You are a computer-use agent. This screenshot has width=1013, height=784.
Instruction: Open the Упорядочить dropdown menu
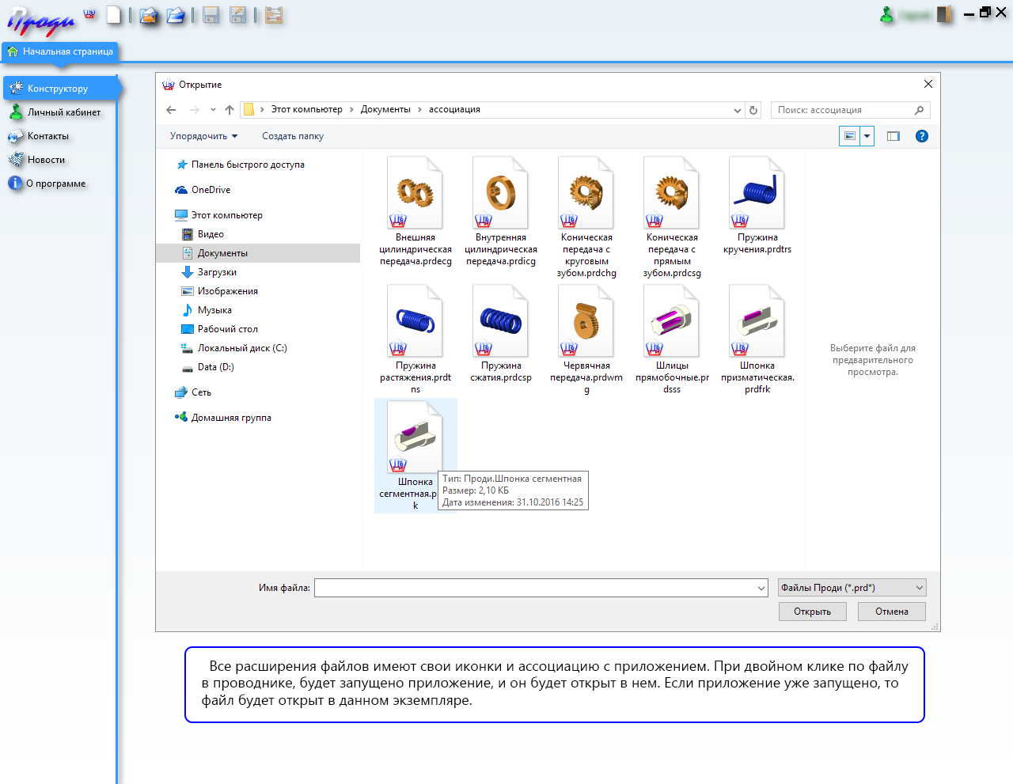[x=203, y=136]
